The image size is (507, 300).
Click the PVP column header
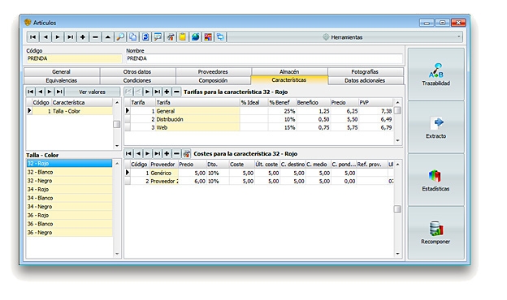(x=376, y=103)
